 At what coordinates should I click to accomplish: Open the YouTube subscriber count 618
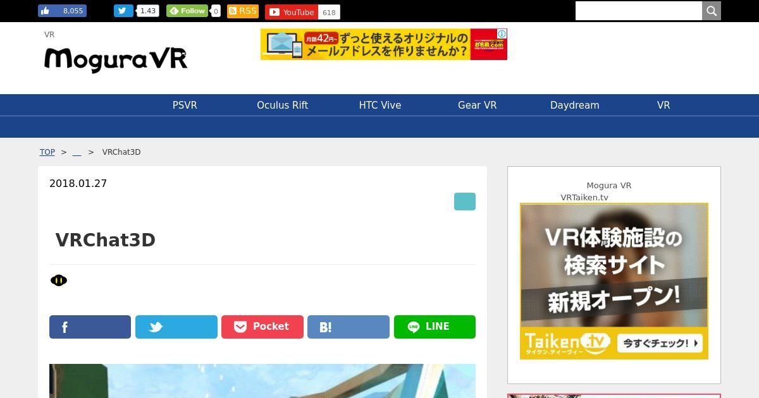[329, 12]
